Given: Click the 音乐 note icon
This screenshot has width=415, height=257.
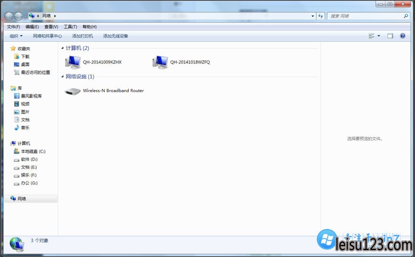Looking at the screenshot, I should pyautogui.click(x=17, y=128).
